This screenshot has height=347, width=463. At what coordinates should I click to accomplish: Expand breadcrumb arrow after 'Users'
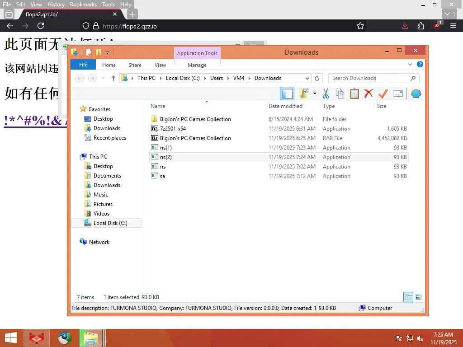tap(228, 78)
